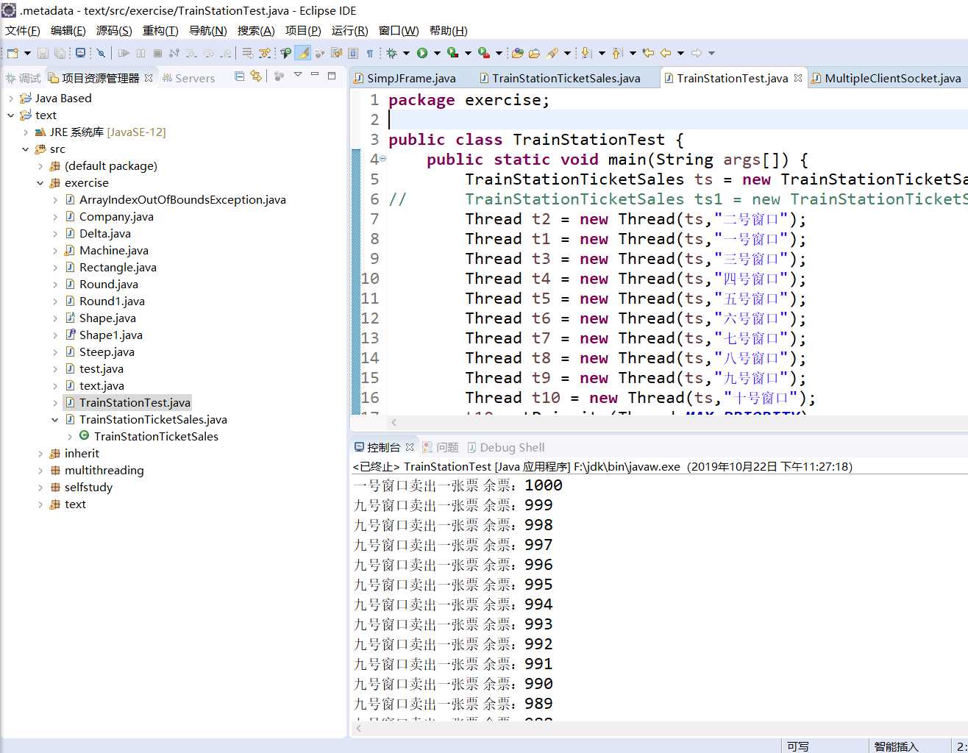Click the Step Over debug icon
The image size is (968, 753).
point(208,53)
